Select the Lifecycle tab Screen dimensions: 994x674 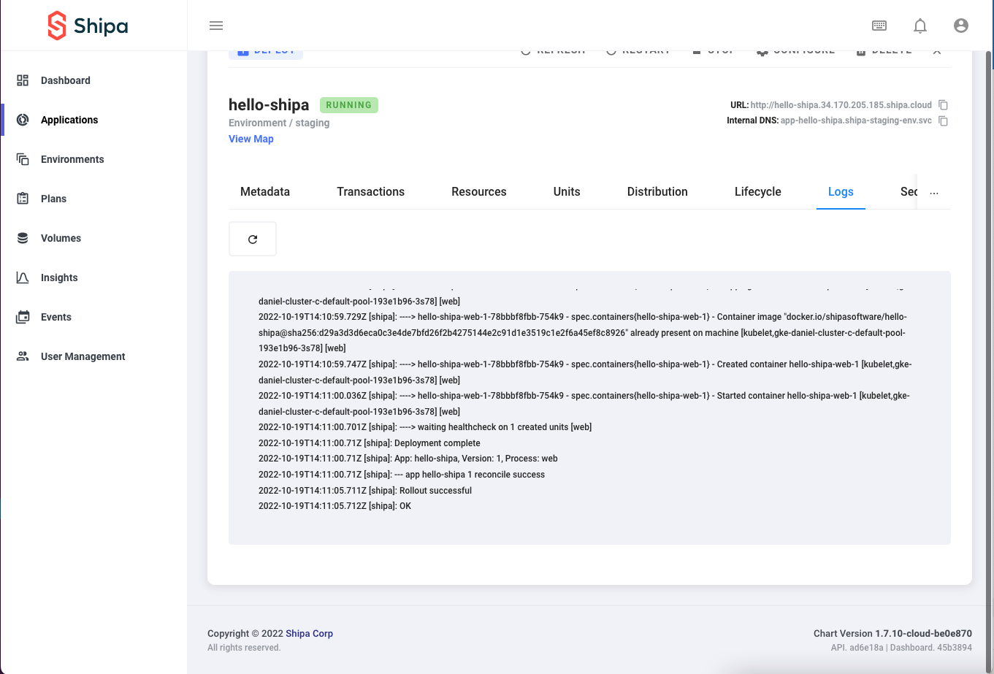(x=758, y=191)
